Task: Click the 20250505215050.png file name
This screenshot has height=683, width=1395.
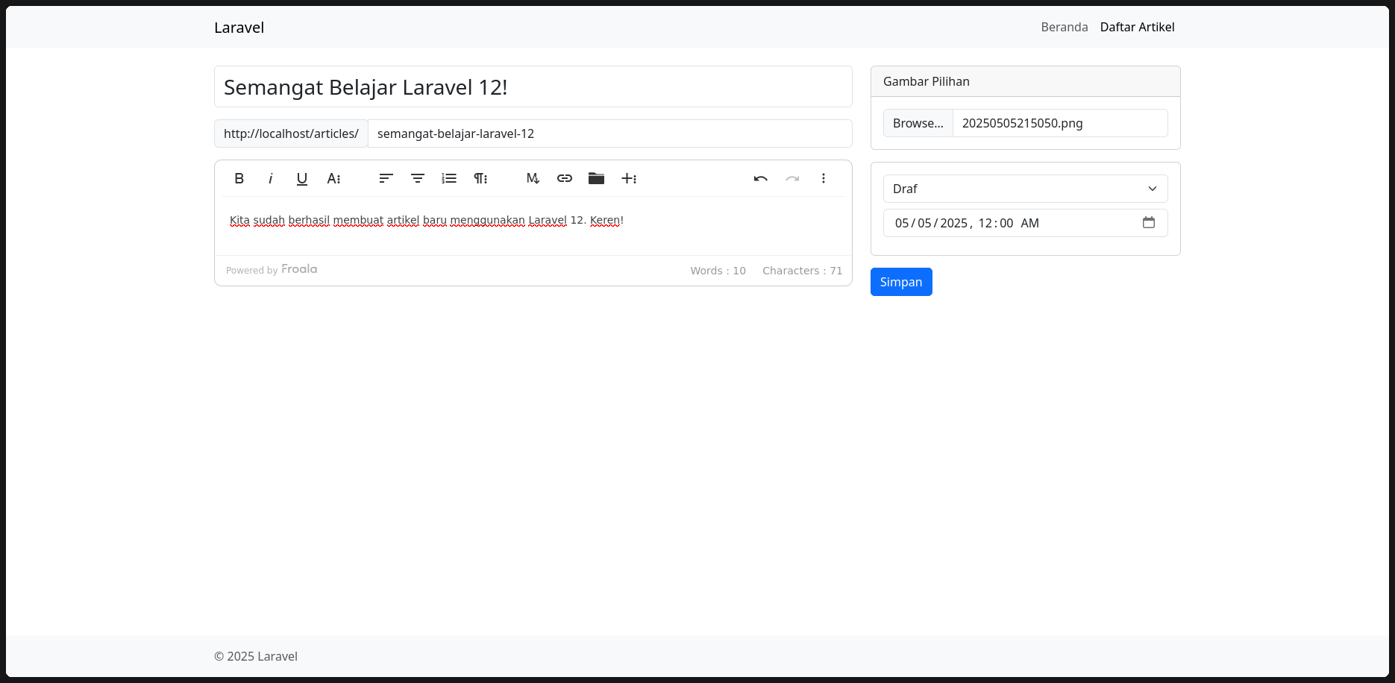Action: [x=1022, y=123]
